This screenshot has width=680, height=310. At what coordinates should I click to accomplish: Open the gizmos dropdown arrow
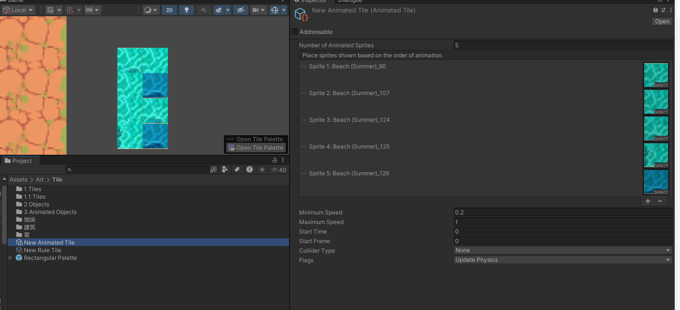284,10
